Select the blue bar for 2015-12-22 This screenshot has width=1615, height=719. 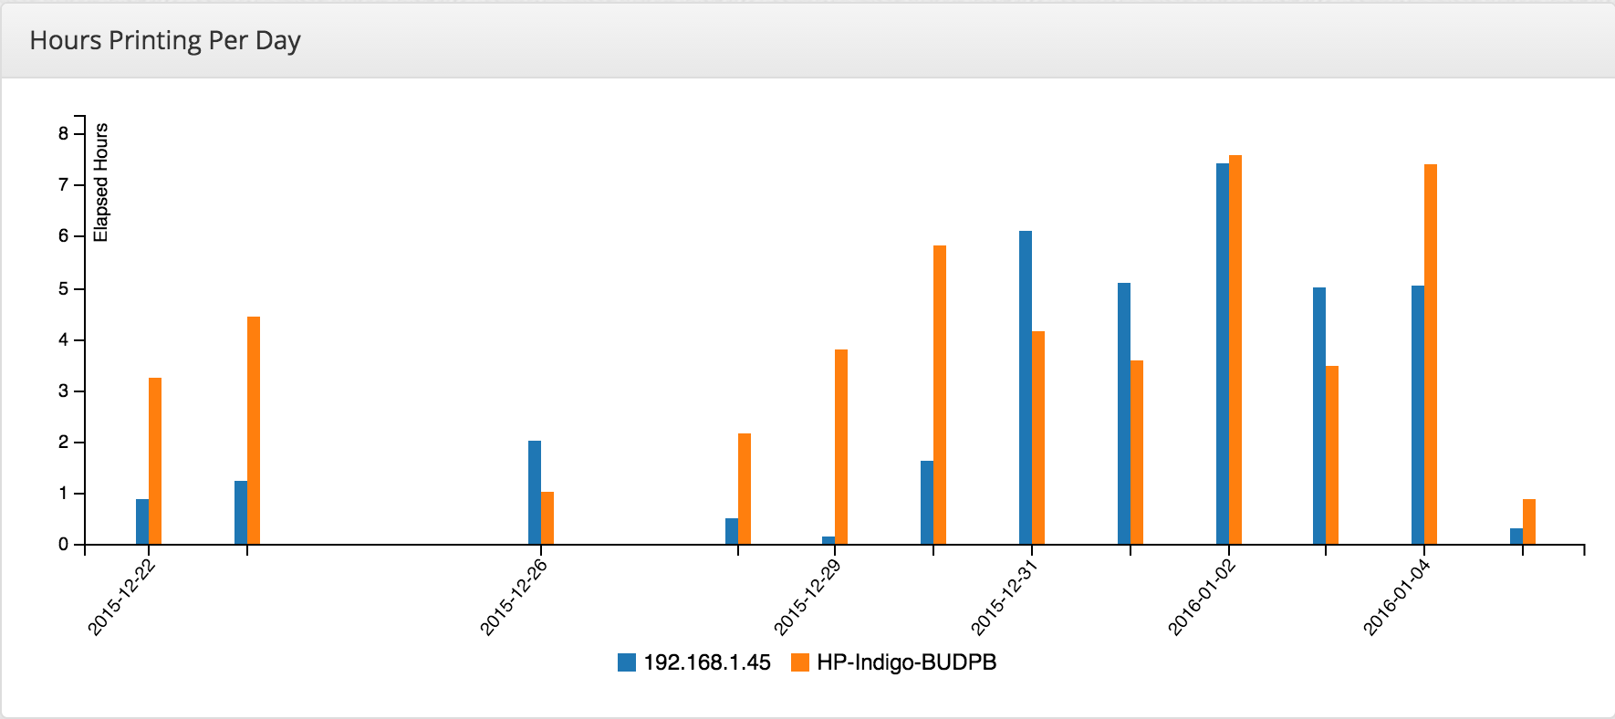click(x=142, y=522)
